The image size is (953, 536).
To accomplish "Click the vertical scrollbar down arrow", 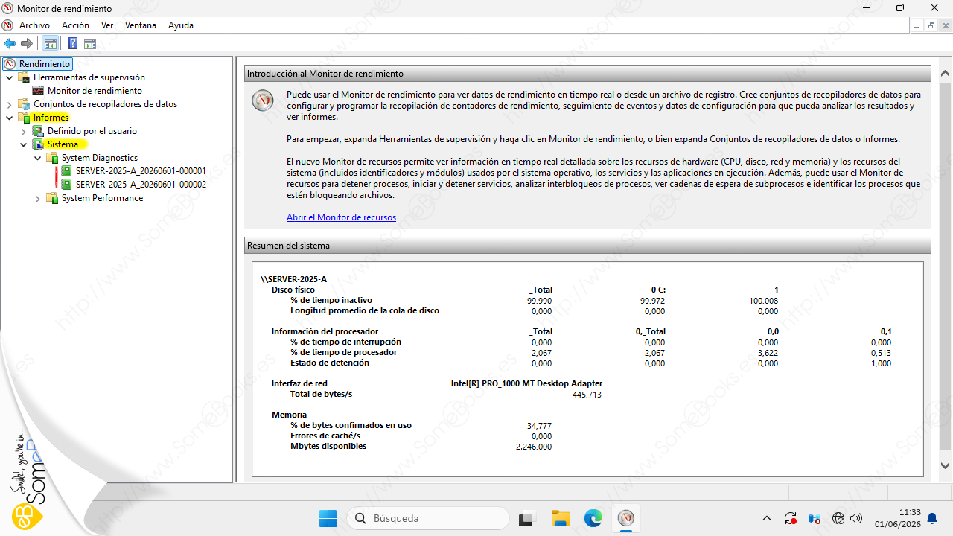I will [x=946, y=466].
